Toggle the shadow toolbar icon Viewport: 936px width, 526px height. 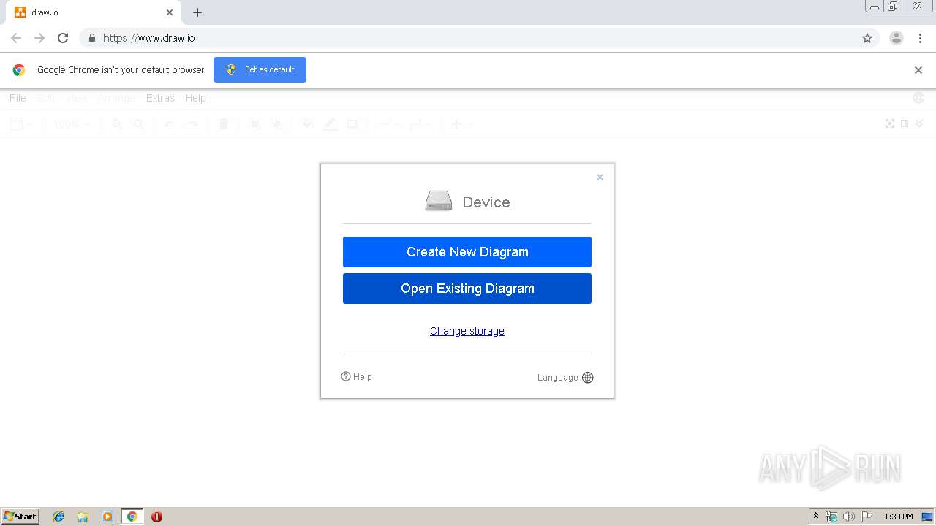(x=352, y=124)
